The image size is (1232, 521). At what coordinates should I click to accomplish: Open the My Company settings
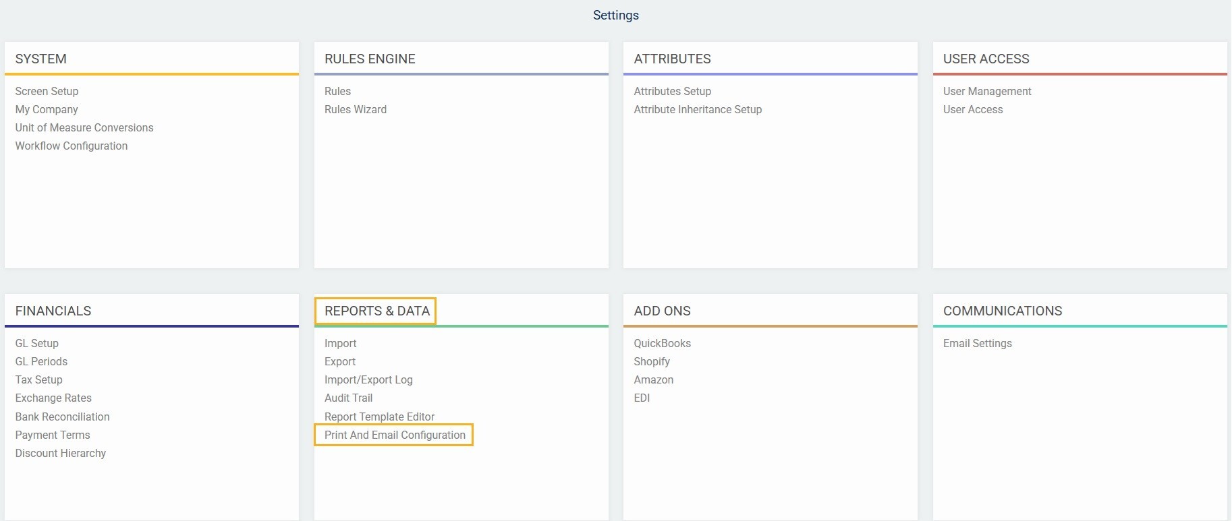[47, 109]
